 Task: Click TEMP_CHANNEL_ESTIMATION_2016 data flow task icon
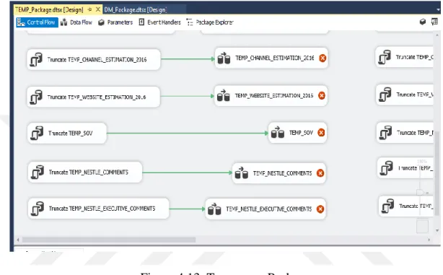224,58
